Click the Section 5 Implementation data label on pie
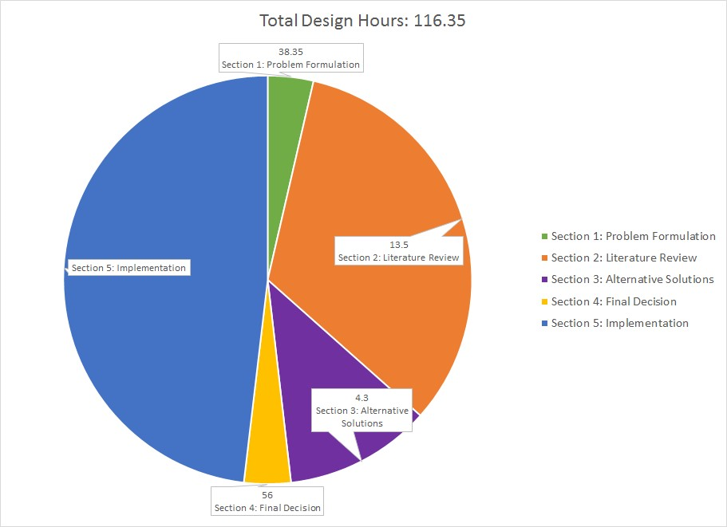Viewport: 727px width, 527px height. pos(128,268)
